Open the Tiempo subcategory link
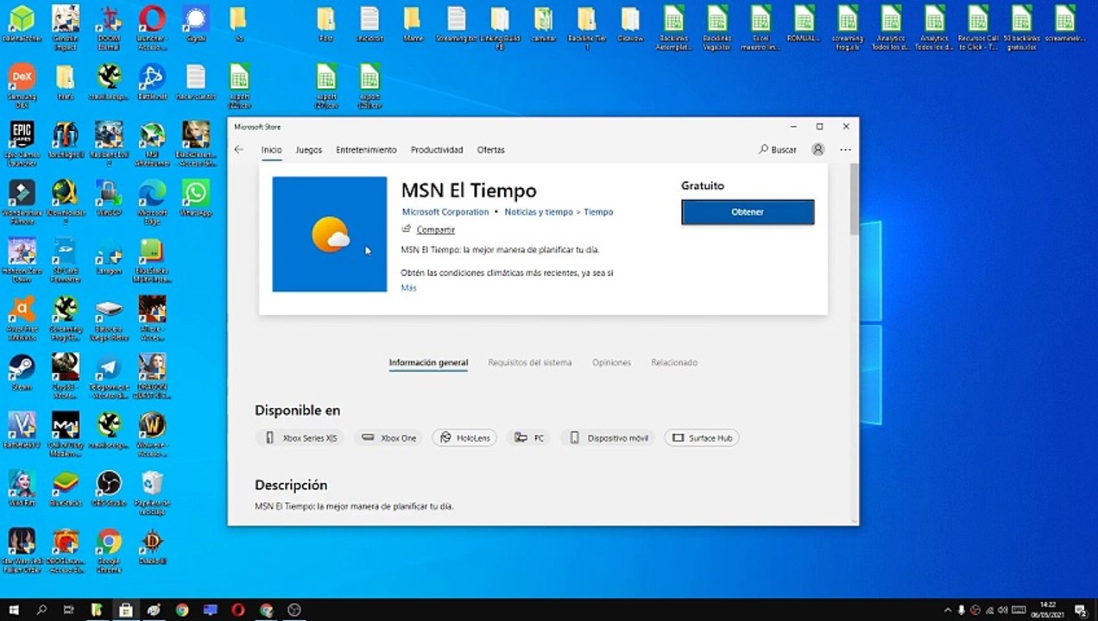The image size is (1098, 621). click(x=598, y=212)
